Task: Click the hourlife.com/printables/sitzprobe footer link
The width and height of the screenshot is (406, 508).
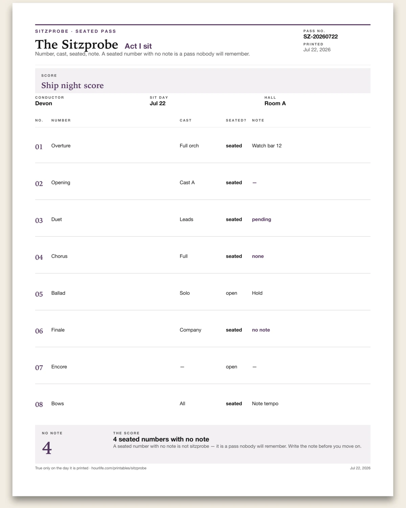Action: [119, 468]
